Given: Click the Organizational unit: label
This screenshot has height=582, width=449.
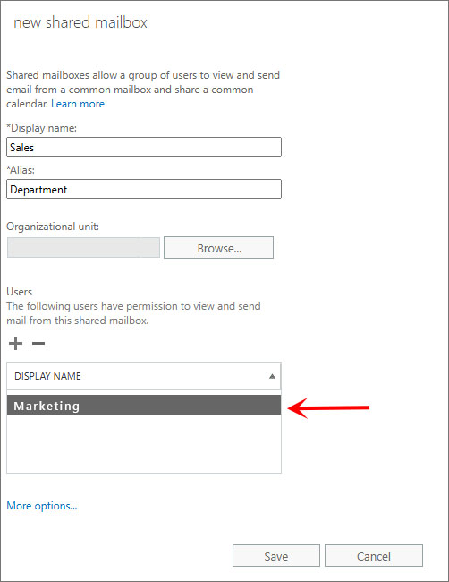Looking at the screenshot, I should coord(53,227).
